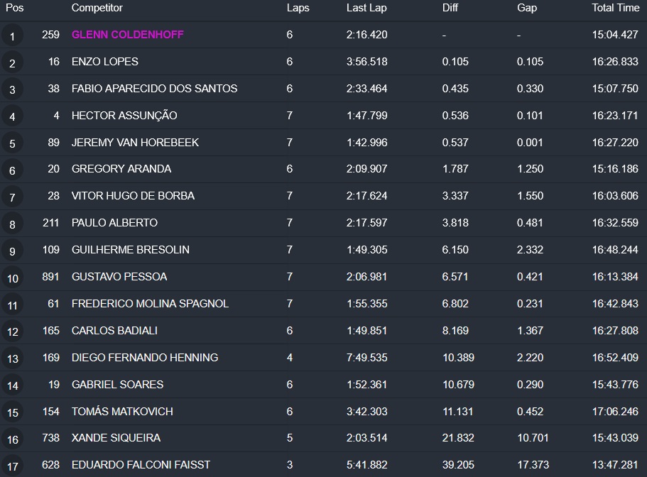Click bike number 891 for Gustavo Pessoa

click(x=50, y=277)
